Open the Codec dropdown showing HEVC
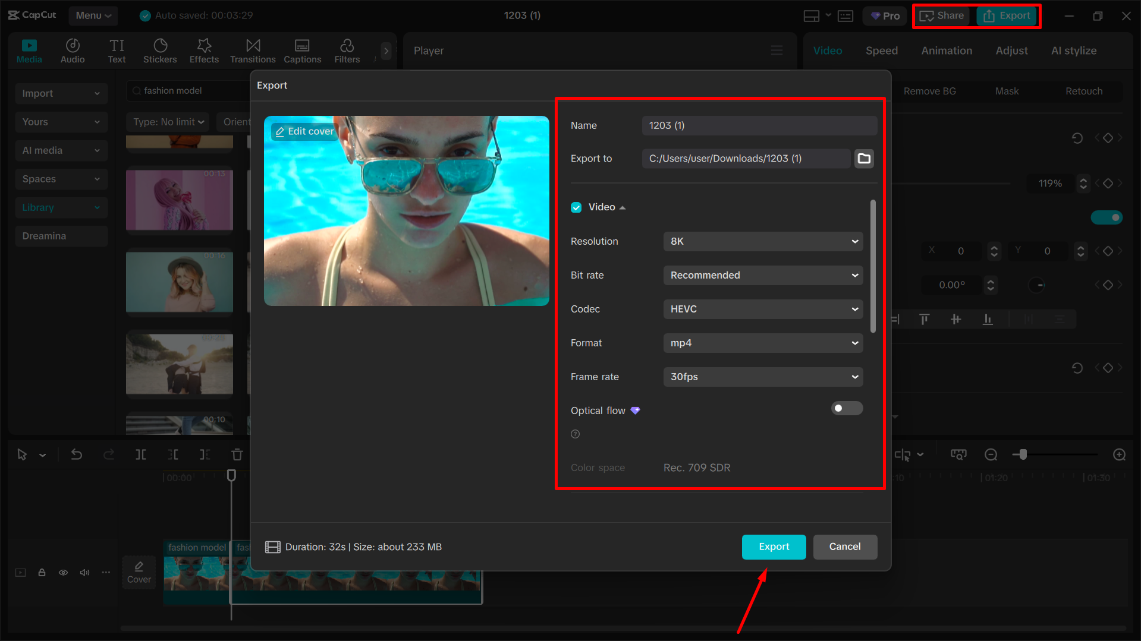Image resolution: width=1141 pixels, height=641 pixels. (x=763, y=309)
